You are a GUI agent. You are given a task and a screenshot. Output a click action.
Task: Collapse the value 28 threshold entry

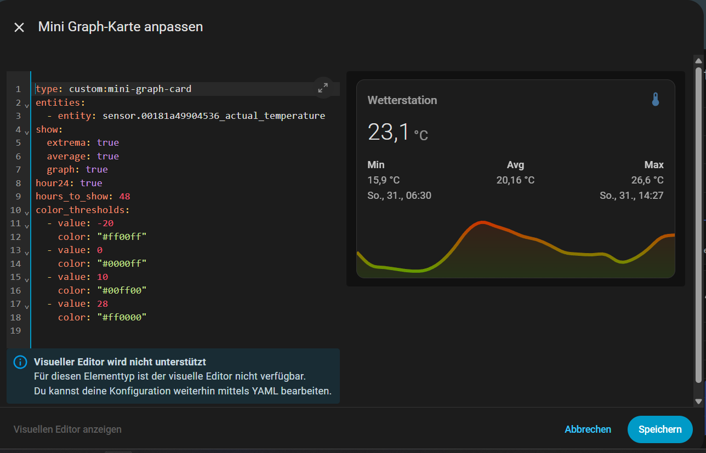pyautogui.click(x=27, y=306)
